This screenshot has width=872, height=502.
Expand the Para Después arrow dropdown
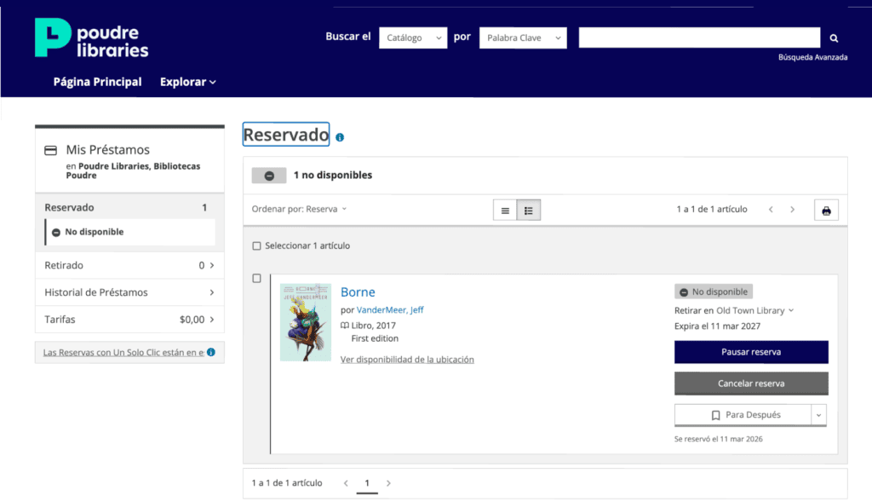(819, 415)
